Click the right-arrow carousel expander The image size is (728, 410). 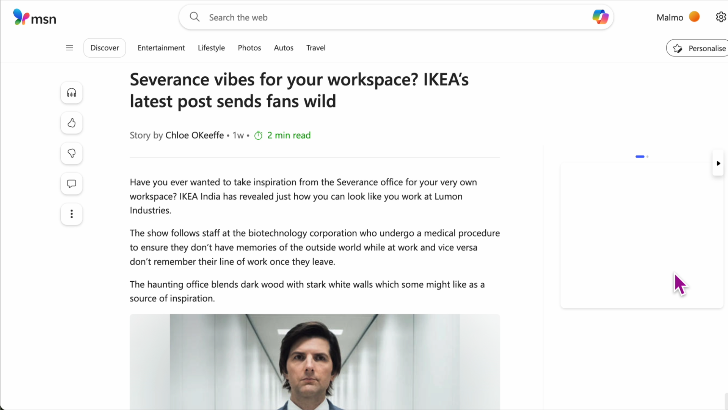click(x=718, y=163)
